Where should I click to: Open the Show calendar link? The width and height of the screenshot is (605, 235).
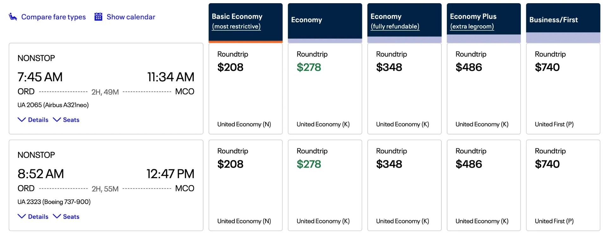click(x=131, y=17)
